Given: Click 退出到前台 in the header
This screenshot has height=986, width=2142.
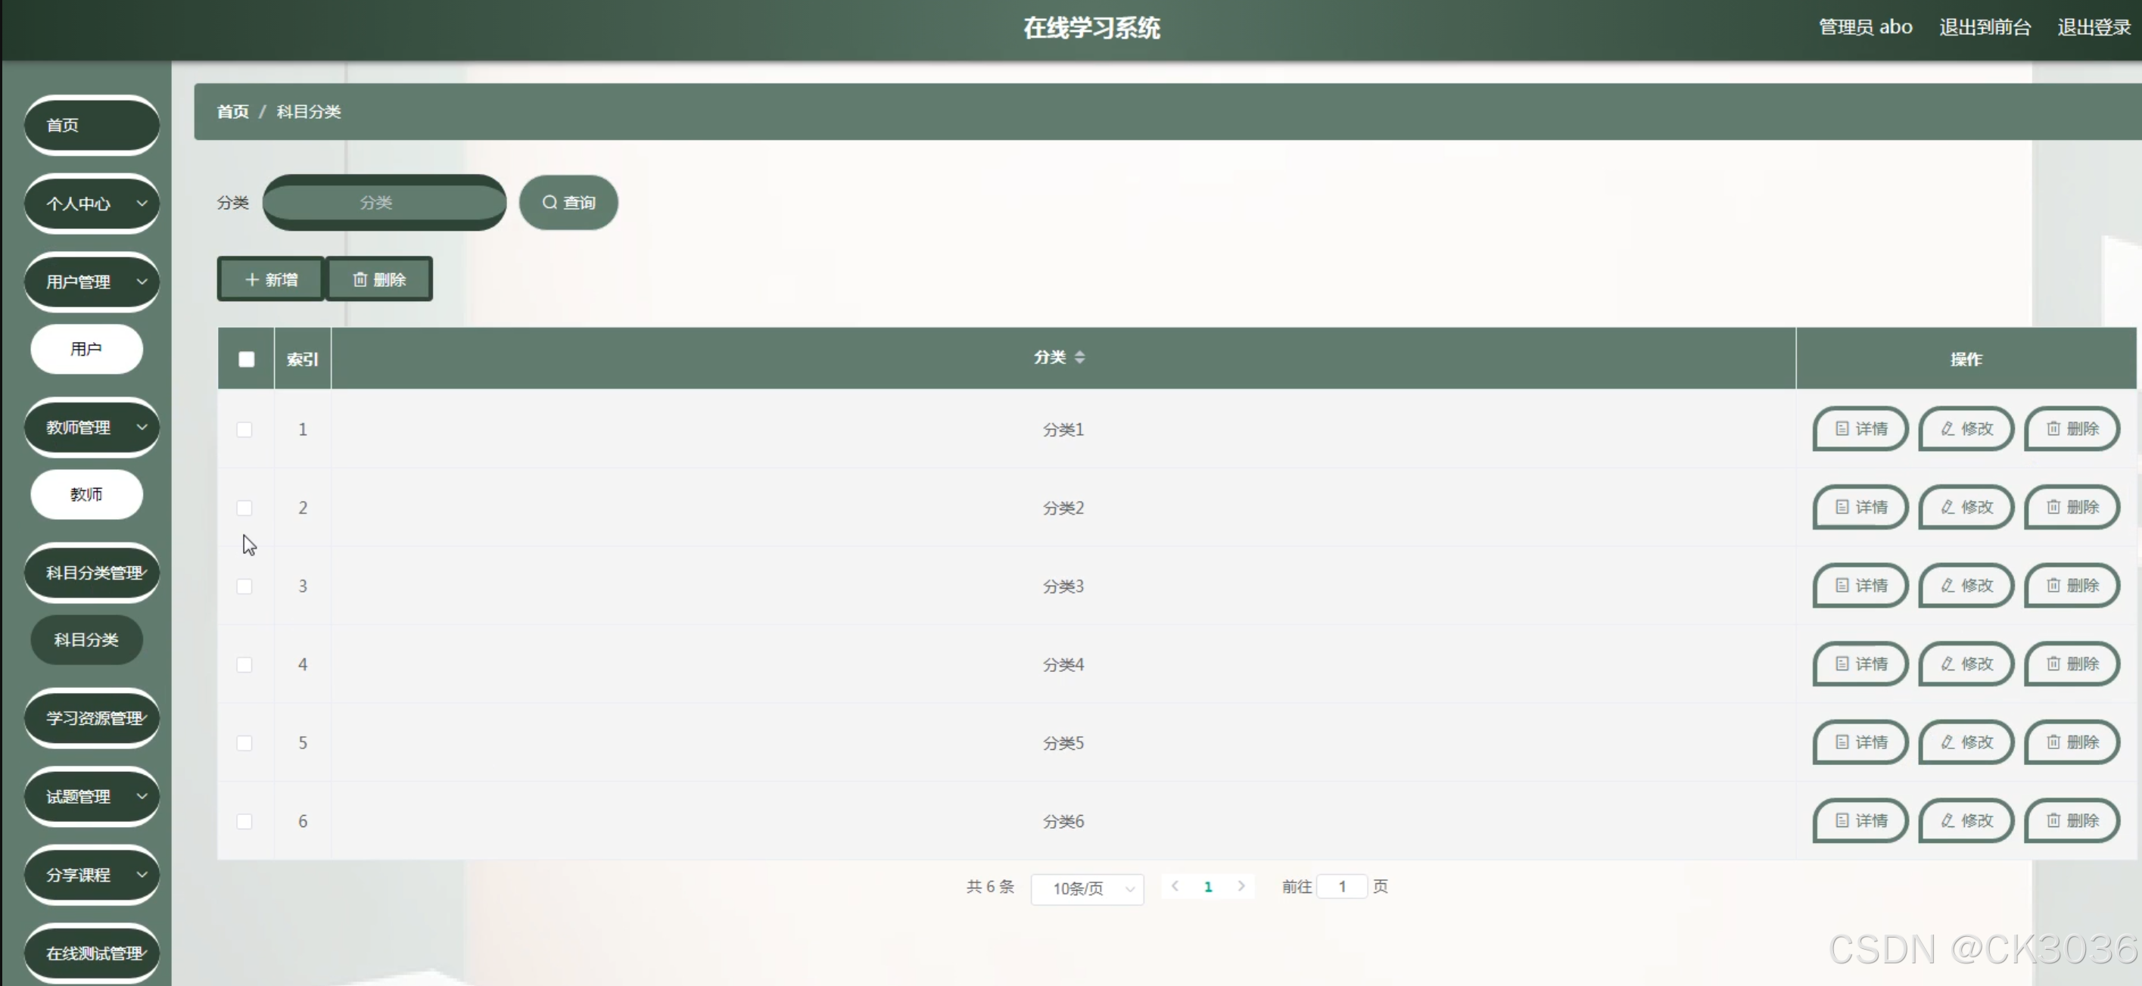Looking at the screenshot, I should 1984,27.
